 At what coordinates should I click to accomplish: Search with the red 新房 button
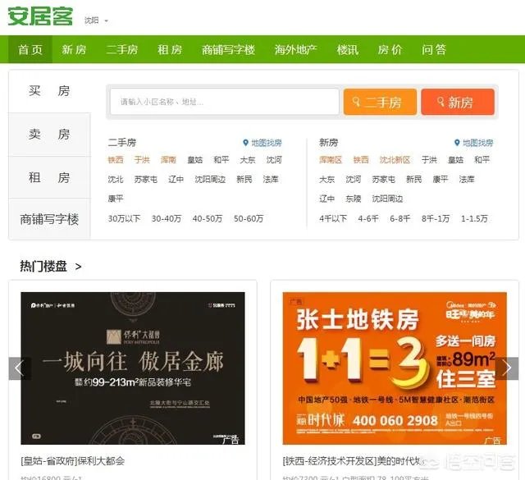(458, 102)
